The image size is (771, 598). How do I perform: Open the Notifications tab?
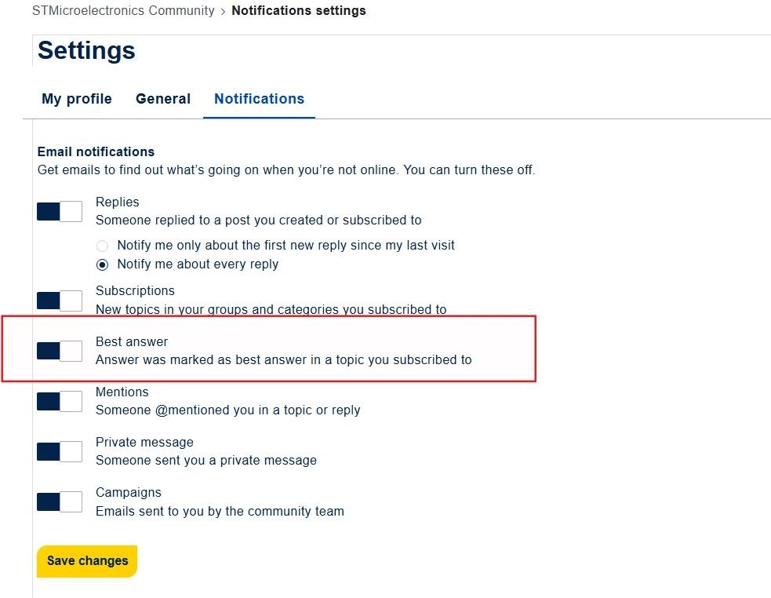(x=259, y=99)
